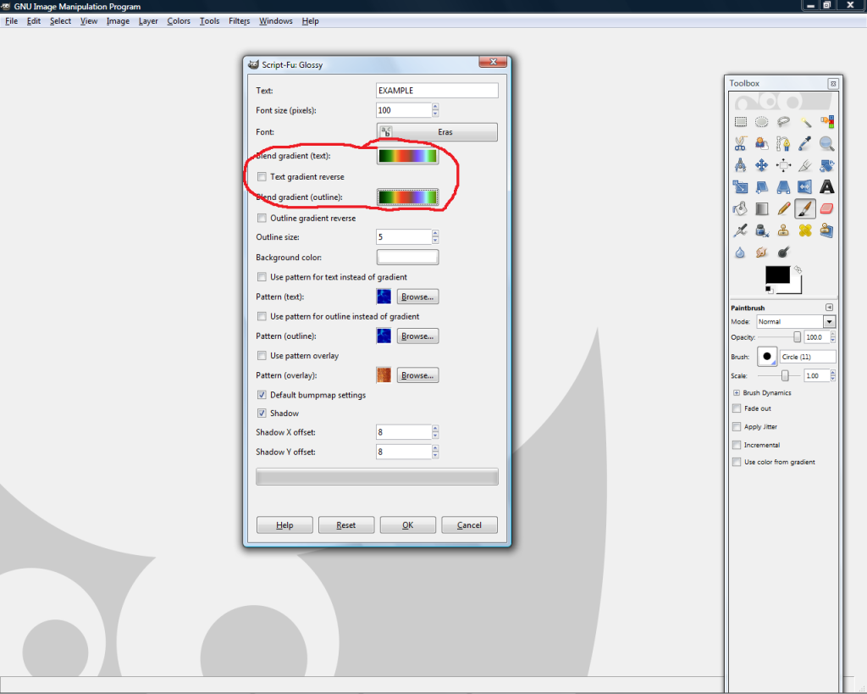Check Outline gradient reverse
This screenshot has width=867, height=694.
[262, 218]
